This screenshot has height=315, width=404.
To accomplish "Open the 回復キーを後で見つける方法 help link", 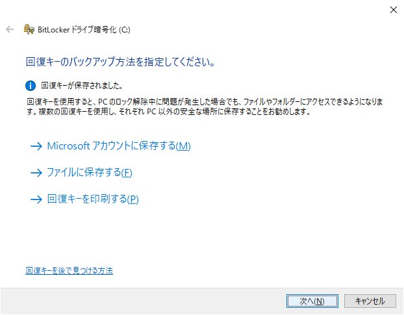I will 69,270.
